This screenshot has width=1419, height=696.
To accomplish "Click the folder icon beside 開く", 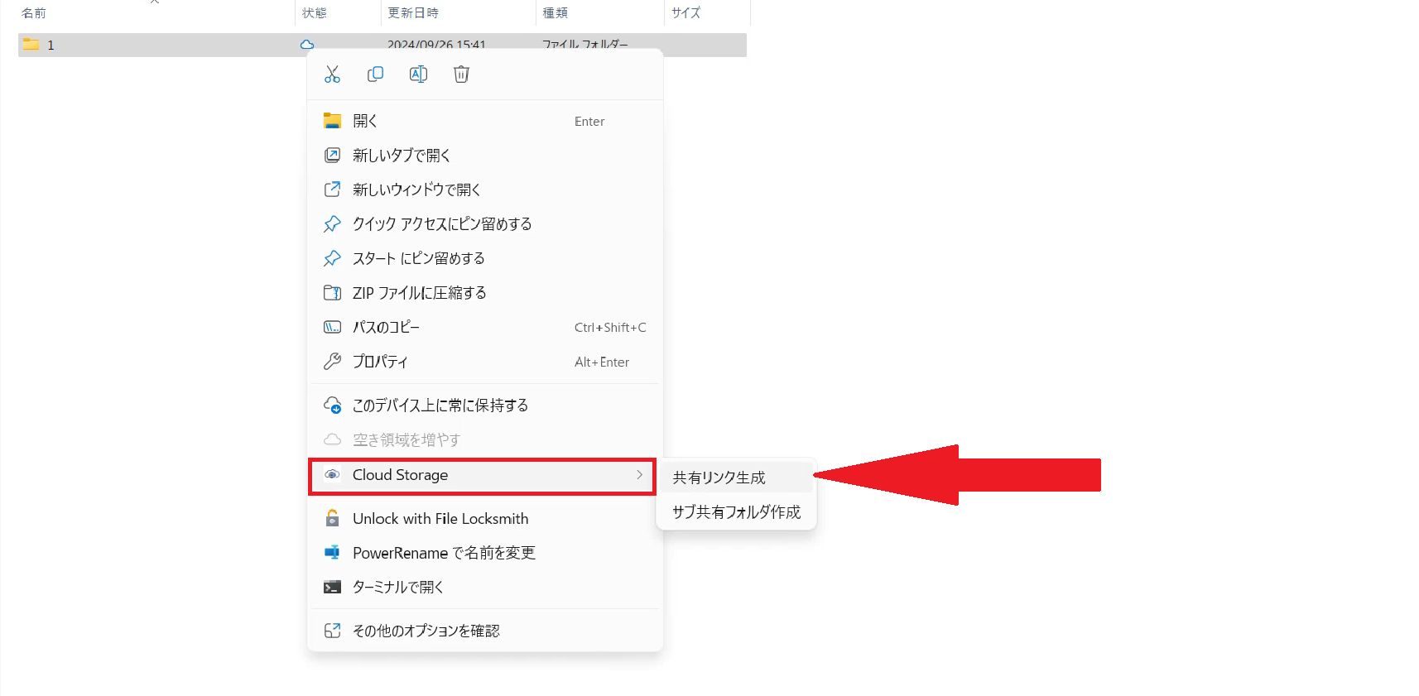I will click(x=332, y=121).
